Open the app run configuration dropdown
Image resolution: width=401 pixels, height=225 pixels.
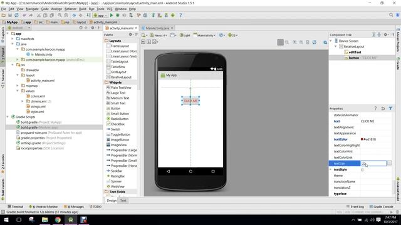[x=100, y=15]
